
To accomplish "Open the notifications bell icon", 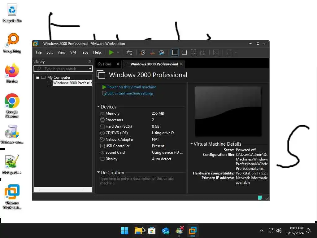I will (308, 231).
